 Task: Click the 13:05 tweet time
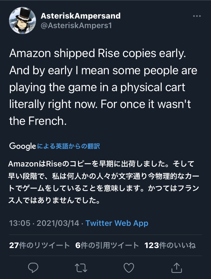[19, 223]
